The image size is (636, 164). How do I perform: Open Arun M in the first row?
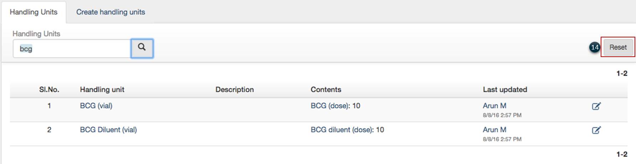click(494, 106)
